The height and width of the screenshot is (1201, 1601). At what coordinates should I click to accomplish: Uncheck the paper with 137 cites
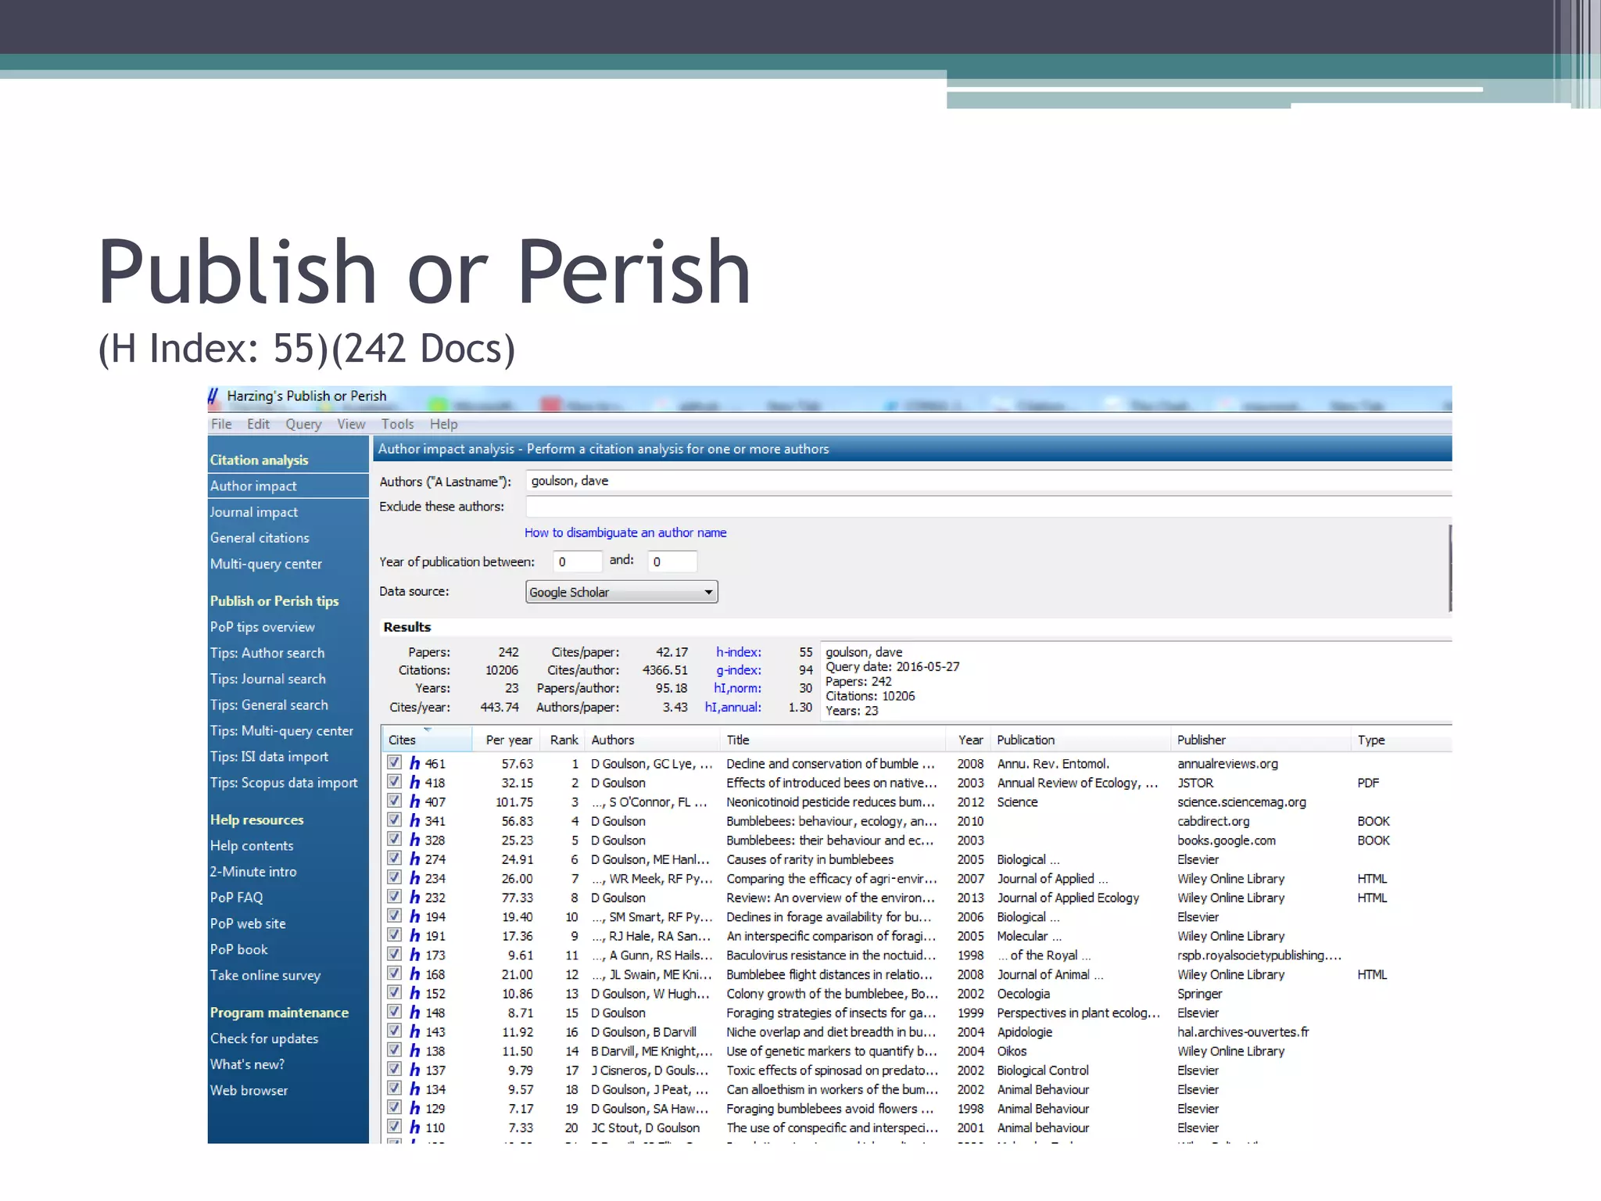(394, 1070)
